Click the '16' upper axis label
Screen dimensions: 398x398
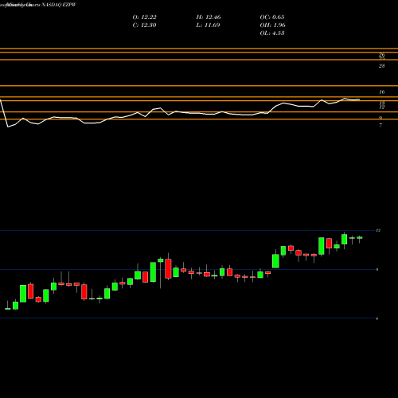pyautogui.click(x=381, y=92)
